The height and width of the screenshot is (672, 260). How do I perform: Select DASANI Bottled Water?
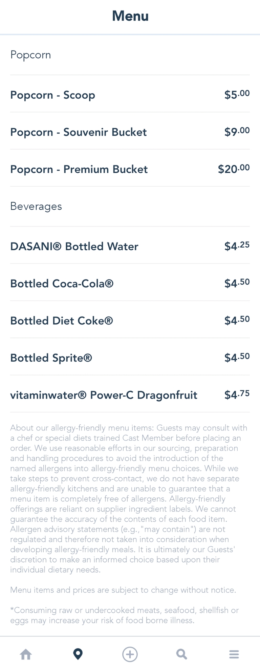[x=74, y=246]
